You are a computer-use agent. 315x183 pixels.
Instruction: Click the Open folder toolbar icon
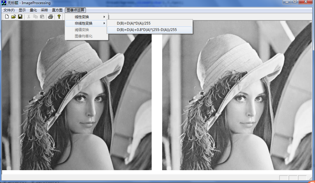click(14, 17)
